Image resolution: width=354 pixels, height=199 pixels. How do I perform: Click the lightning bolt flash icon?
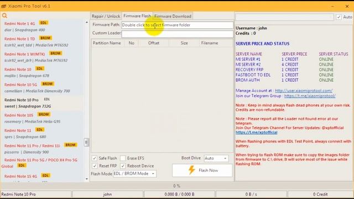pos(191,170)
